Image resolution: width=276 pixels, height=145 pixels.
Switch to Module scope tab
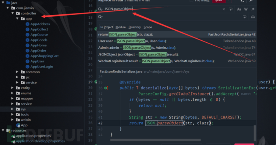(x=120, y=27)
